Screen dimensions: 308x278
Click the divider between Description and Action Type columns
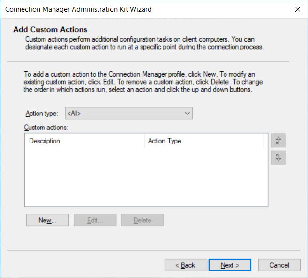(144, 141)
